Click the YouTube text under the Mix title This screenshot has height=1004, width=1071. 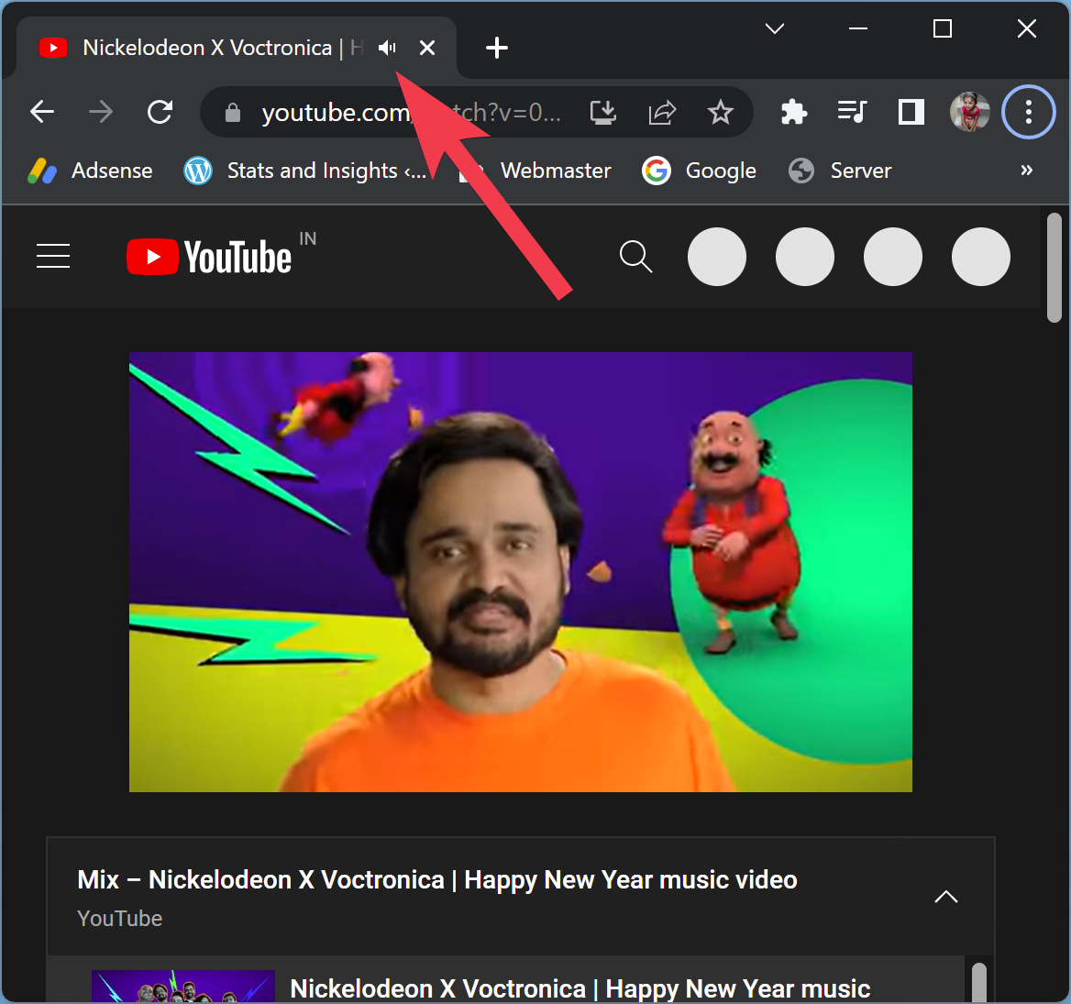(119, 919)
